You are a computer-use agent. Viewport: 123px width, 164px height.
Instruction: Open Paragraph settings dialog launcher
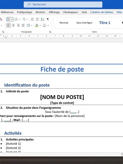(x=50, y=32)
